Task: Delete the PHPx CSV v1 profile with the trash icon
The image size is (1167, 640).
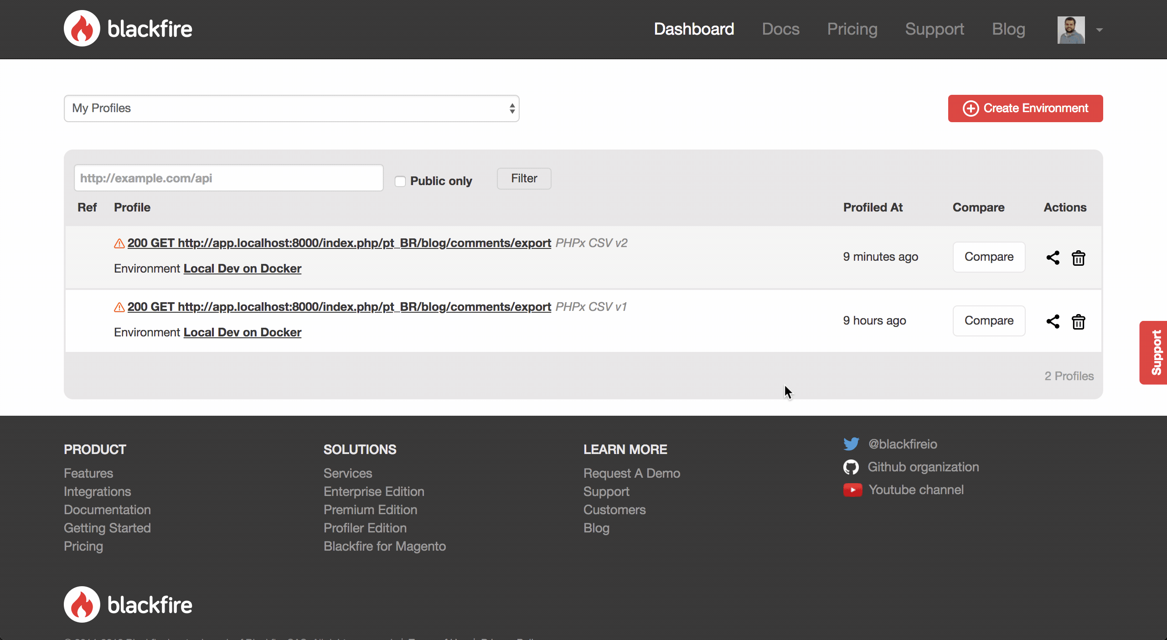Action: [x=1078, y=322]
